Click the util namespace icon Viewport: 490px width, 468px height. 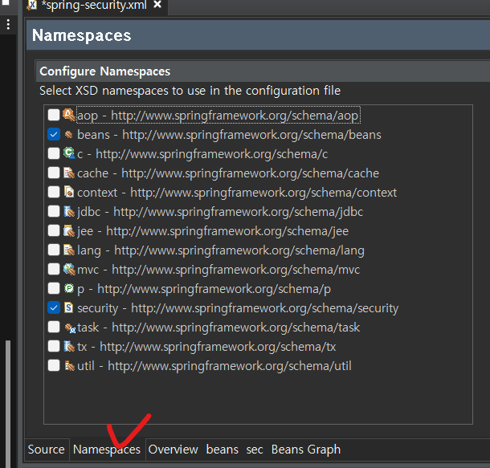click(x=69, y=366)
